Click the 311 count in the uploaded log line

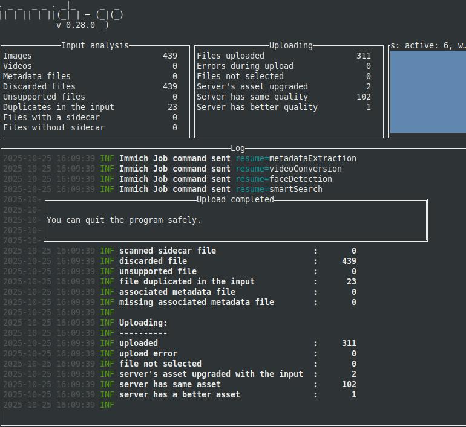[349, 343]
